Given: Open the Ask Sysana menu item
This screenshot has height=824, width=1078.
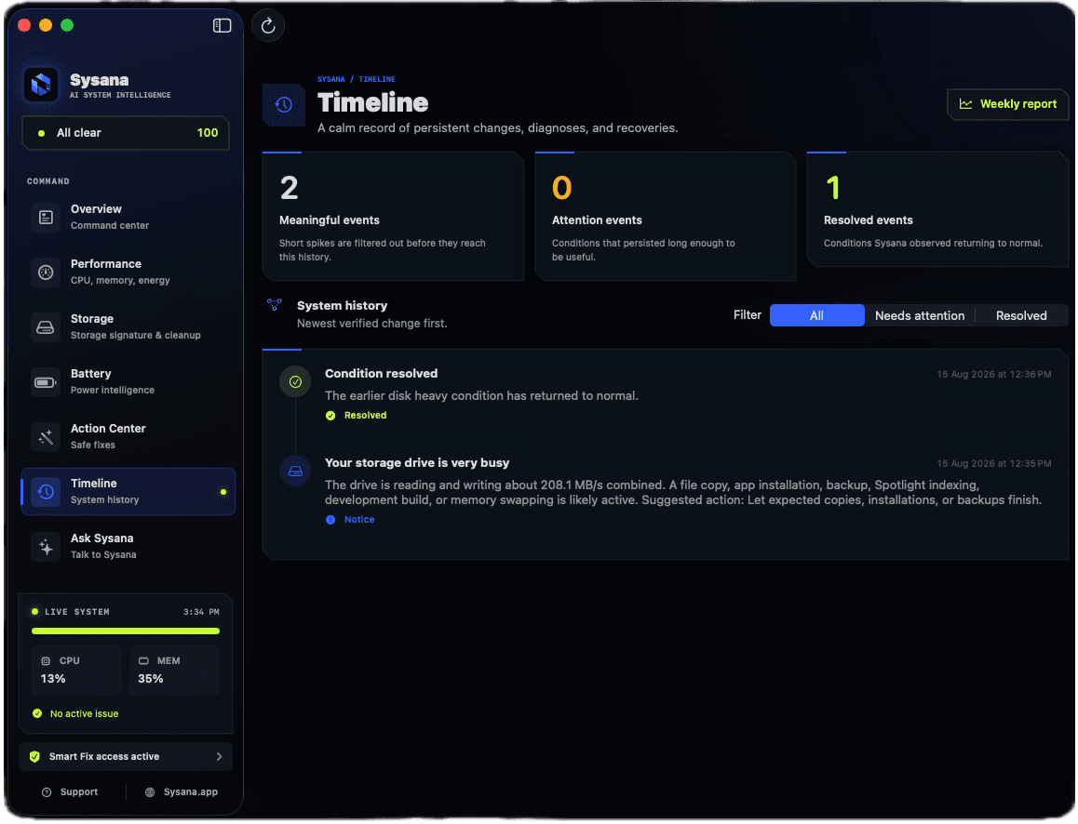Looking at the screenshot, I should [128, 547].
